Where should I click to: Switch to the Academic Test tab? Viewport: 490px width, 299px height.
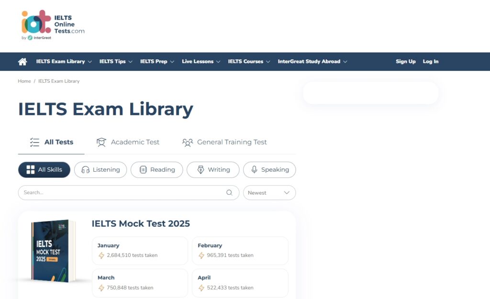[x=128, y=142]
